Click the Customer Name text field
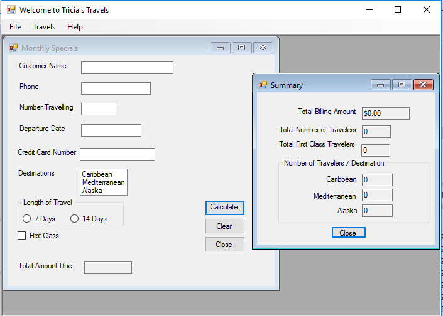The image size is (443, 316). [x=127, y=68]
